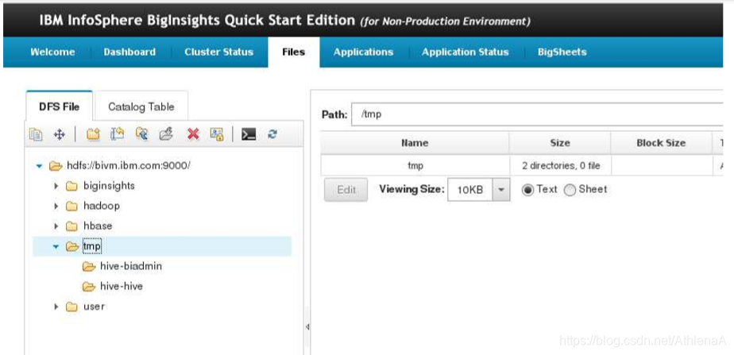Open the Hadoop shell terminal icon
Viewport: 734px width, 355px height.
(249, 135)
